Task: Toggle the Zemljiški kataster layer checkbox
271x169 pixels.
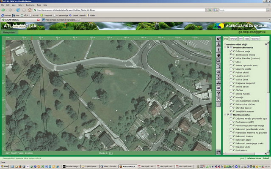Action: click(x=230, y=110)
